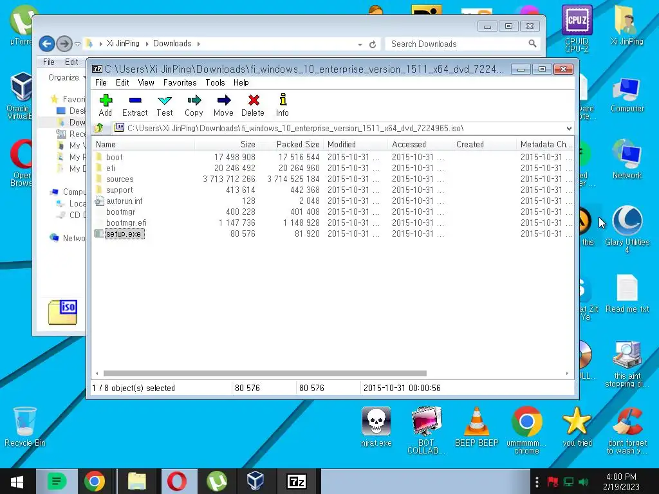Open the Windows Start button

pyautogui.click(x=17, y=481)
